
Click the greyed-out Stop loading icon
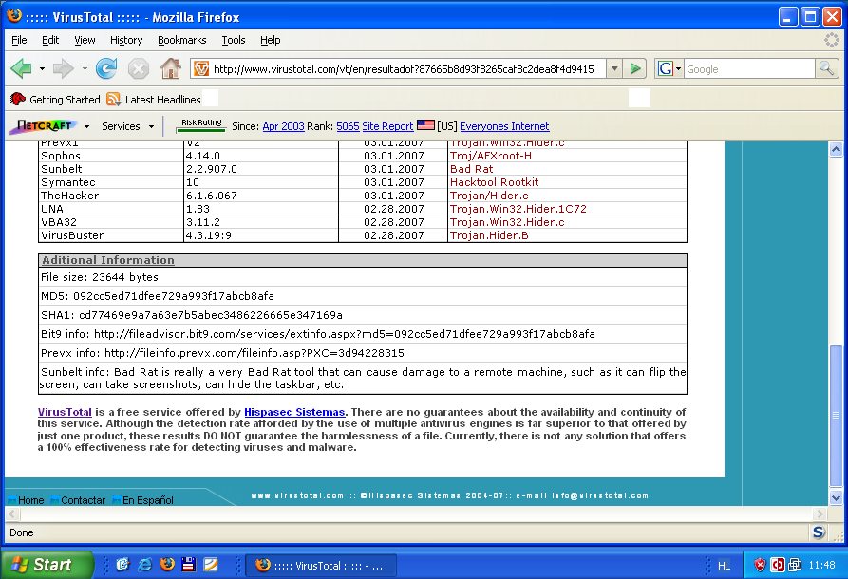(x=139, y=68)
